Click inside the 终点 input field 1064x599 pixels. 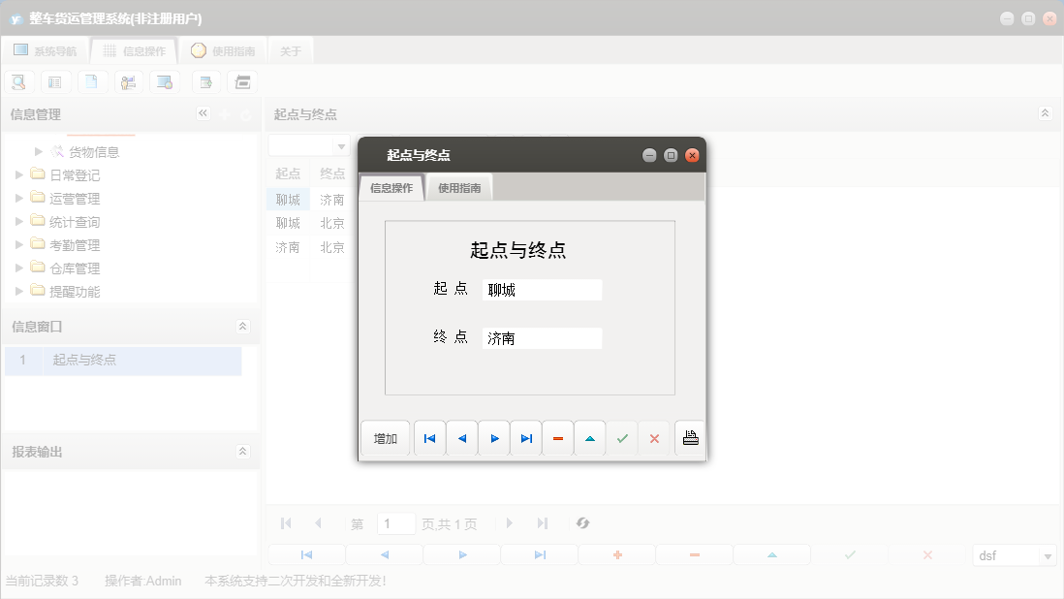(x=542, y=337)
